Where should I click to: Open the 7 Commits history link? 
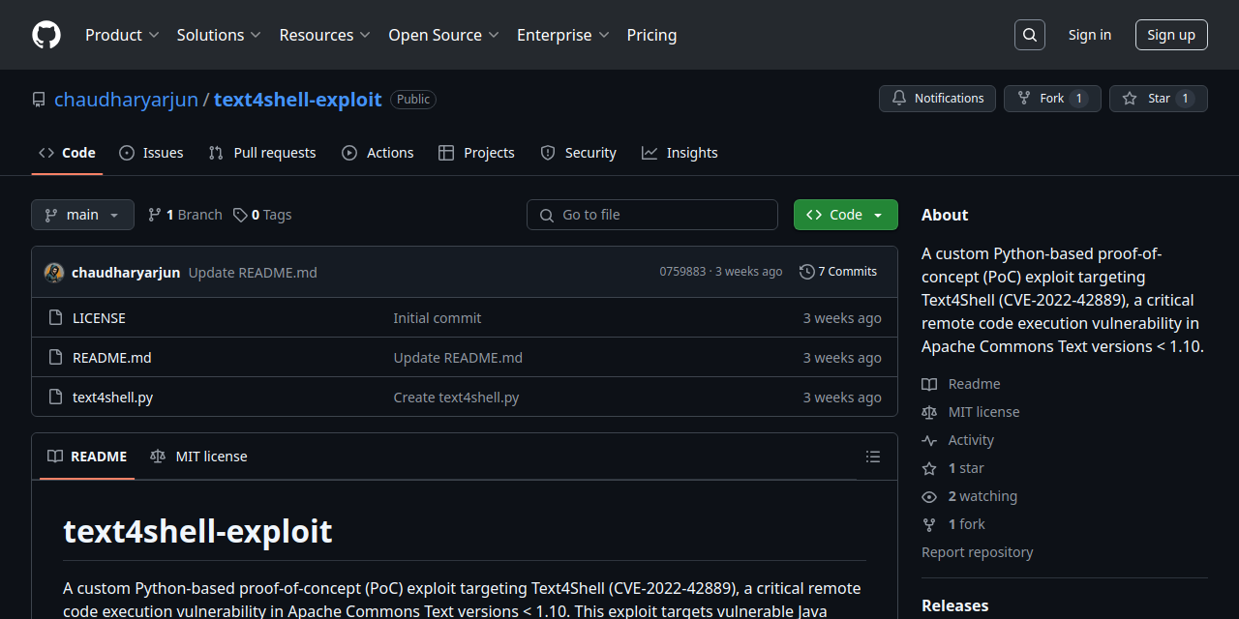[x=838, y=272]
